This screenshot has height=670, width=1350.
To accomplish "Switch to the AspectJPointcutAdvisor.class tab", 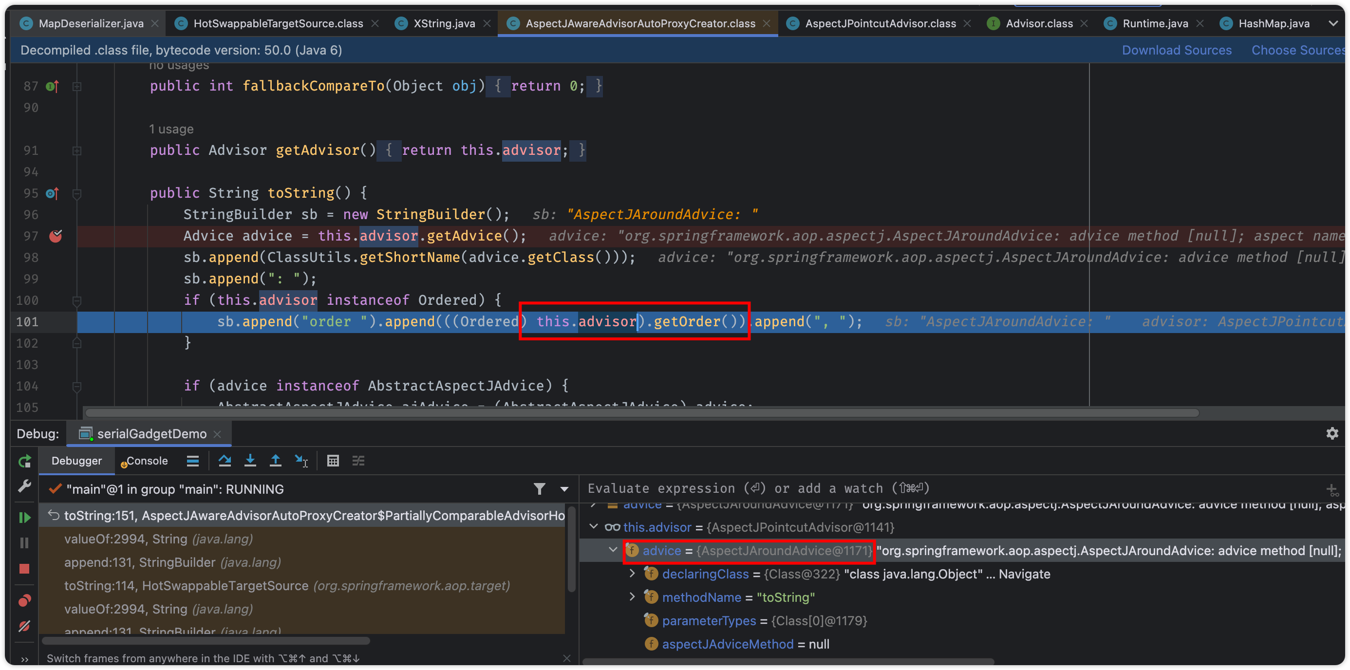I will click(881, 23).
